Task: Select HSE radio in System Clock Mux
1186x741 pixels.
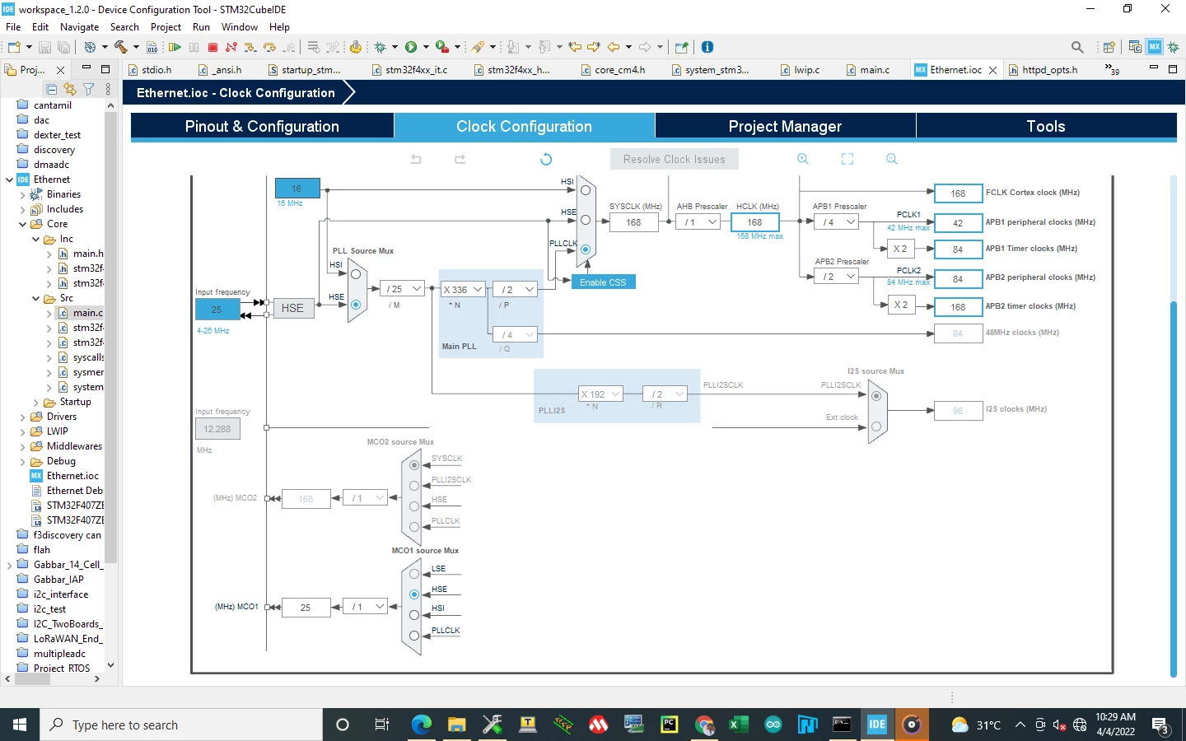Action: coord(586,220)
